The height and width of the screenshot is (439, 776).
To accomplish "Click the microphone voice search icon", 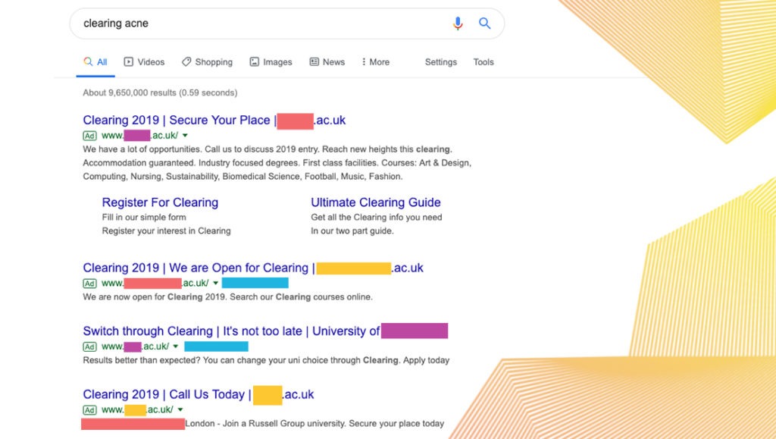I will pos(458,24).
